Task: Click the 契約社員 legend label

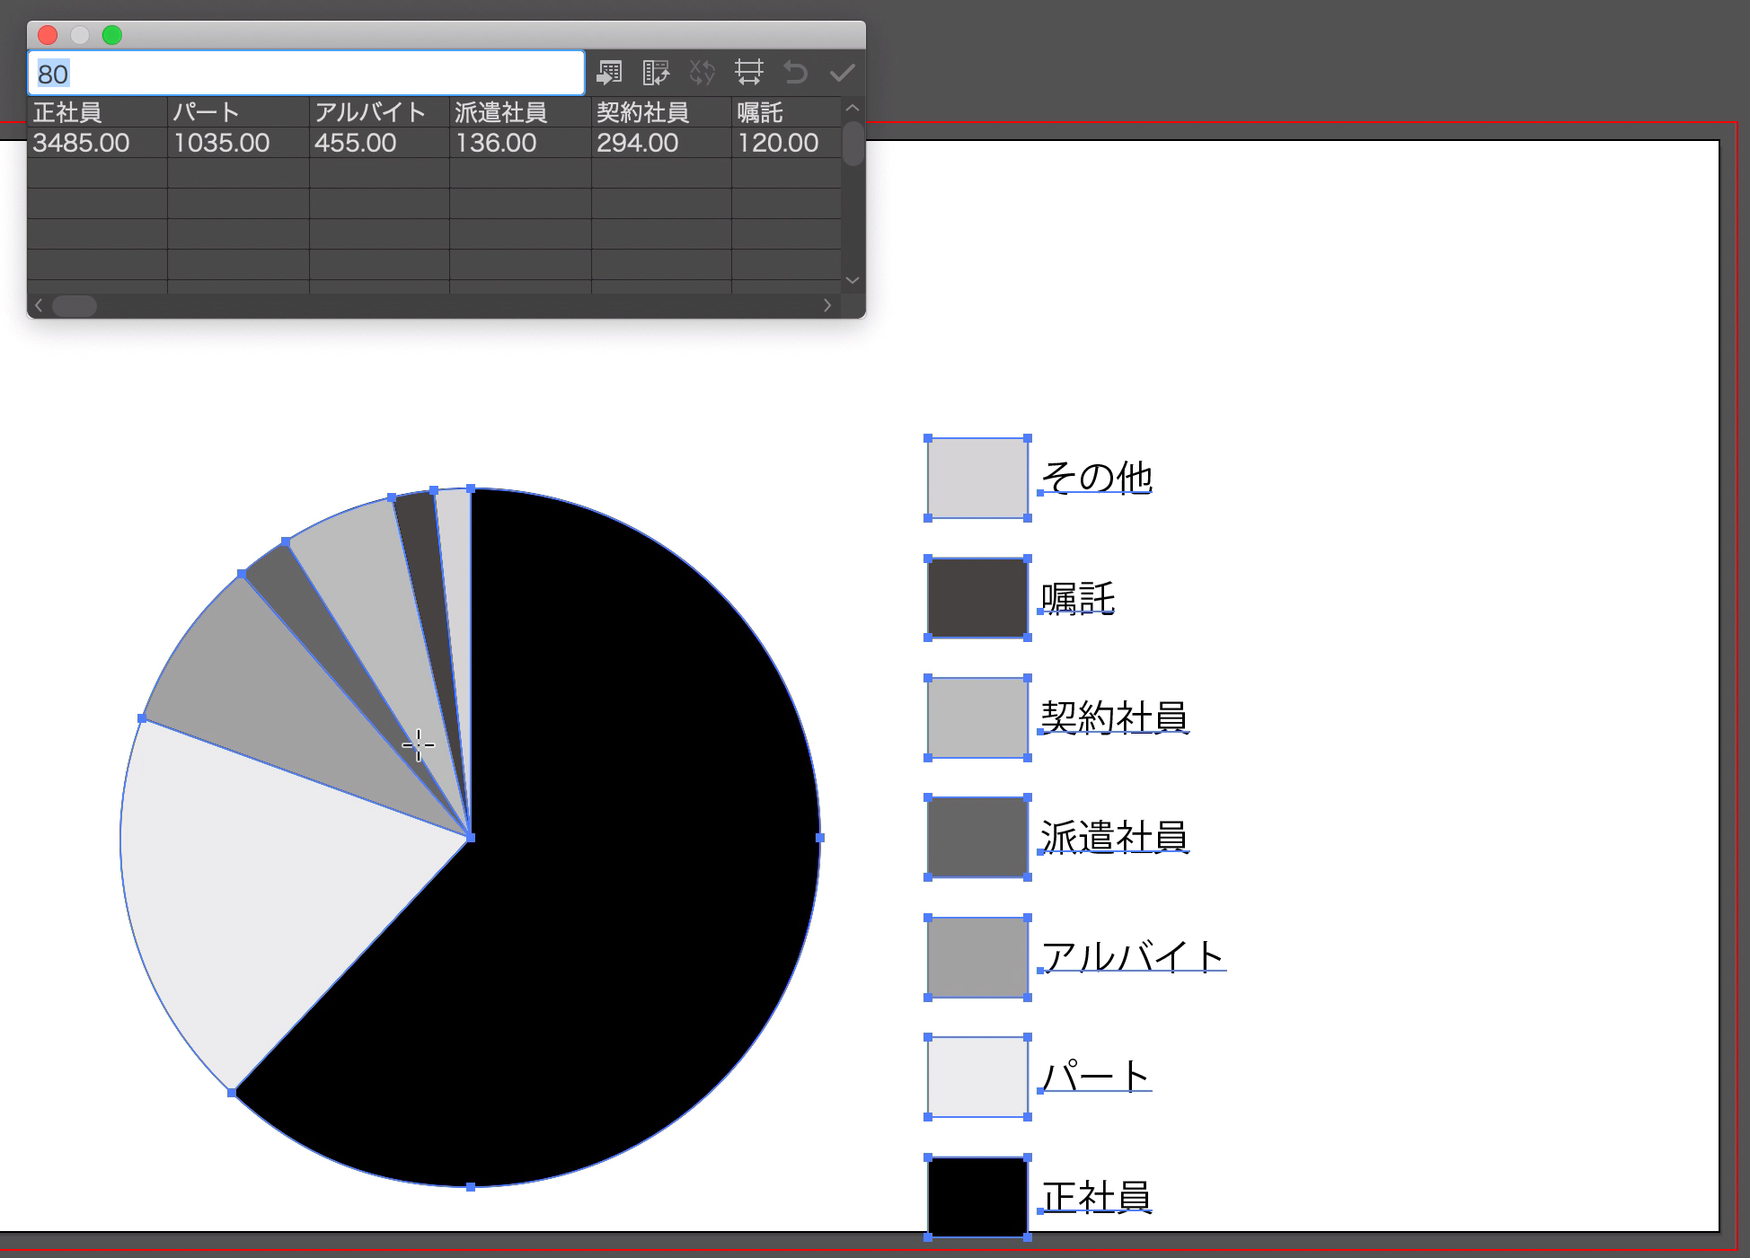Action: (x=1115, y=717)
